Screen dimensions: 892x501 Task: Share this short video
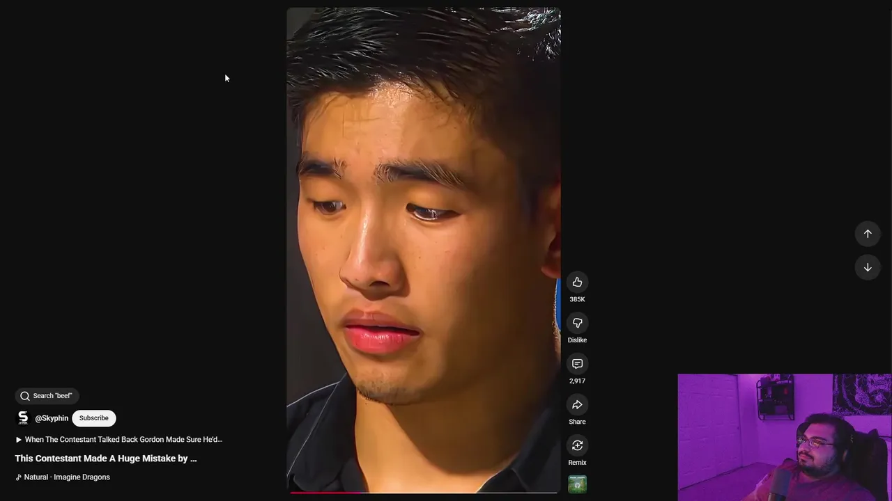577,405
